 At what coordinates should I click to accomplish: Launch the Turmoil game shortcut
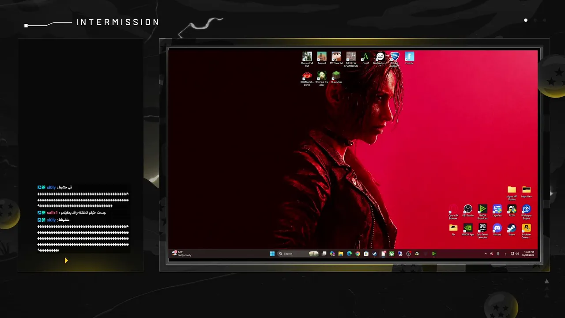pos(322,58)
